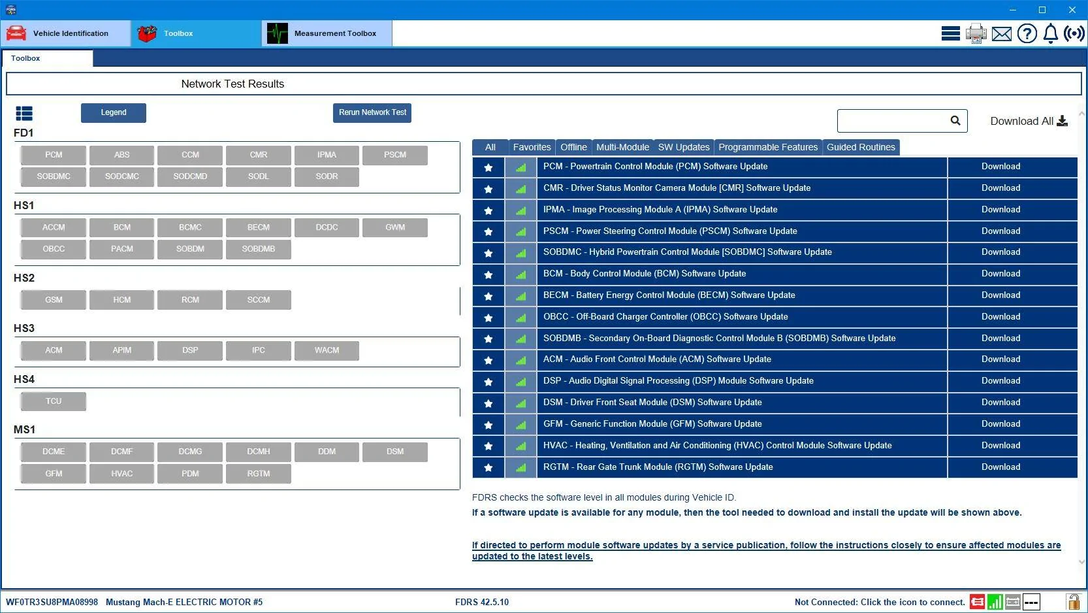Select the TCU module in HS4
1088x613 pixels.
coord(54,402)
